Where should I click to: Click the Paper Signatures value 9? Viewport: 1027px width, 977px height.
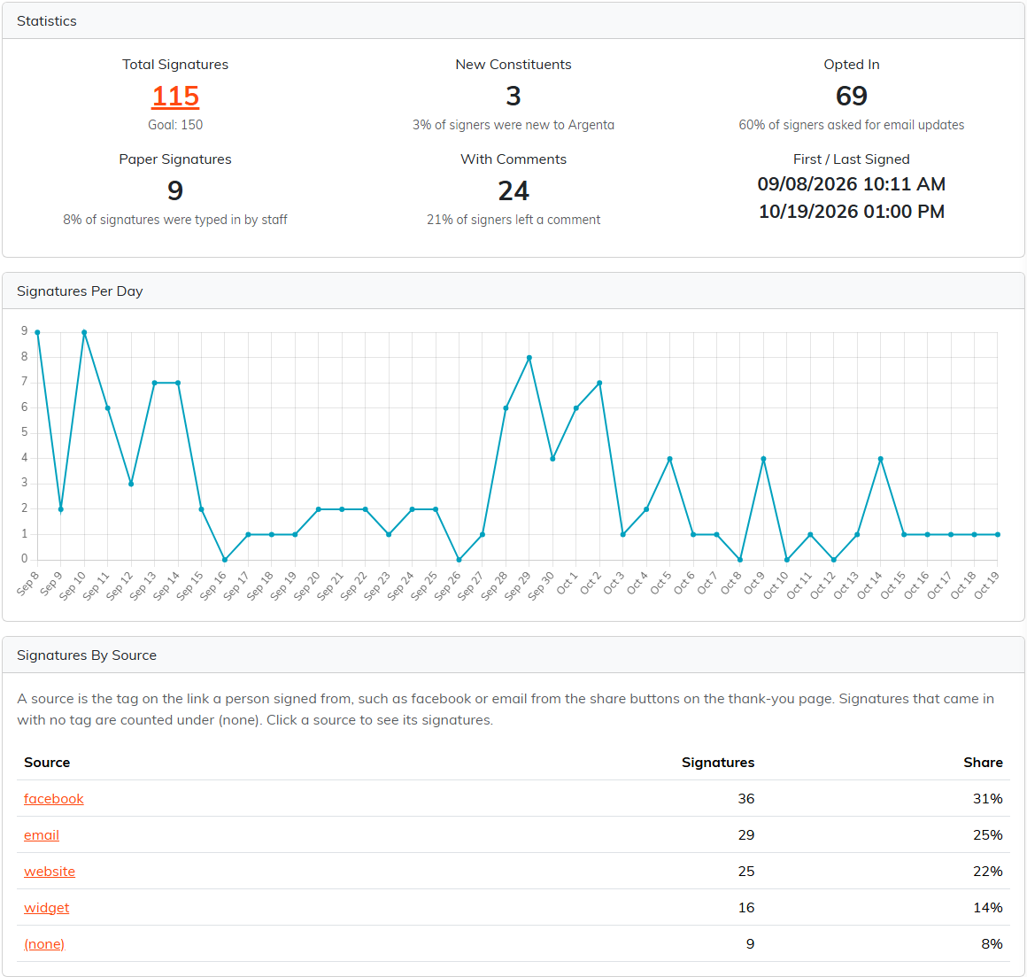[x=175, y=190]
